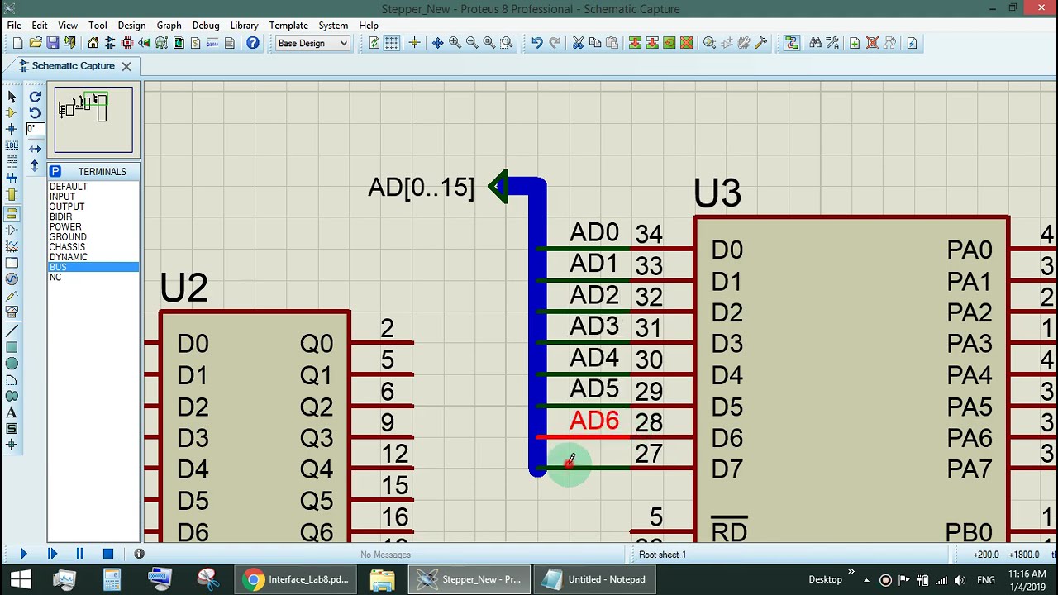Open the Debug menu
The width and height of the screenshot is (1058, 595).
206,26
